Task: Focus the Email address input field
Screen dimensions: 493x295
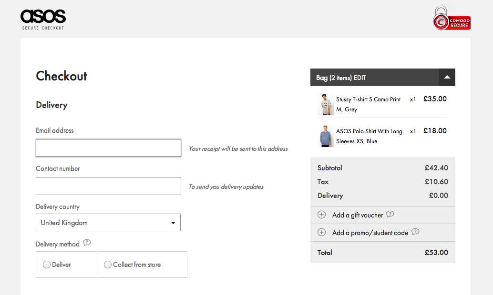Action: (x=109, y=148)
